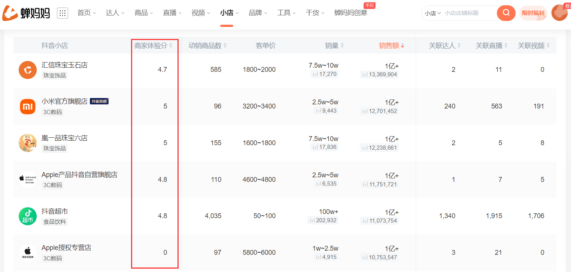Open the app grid menu icon

(x=63, y=13)
